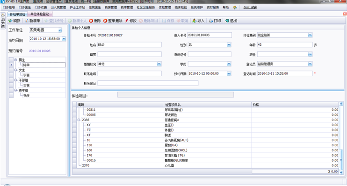Collapse the 2385 普通套餐A package node
347x186 pixels.
(79, 120)
